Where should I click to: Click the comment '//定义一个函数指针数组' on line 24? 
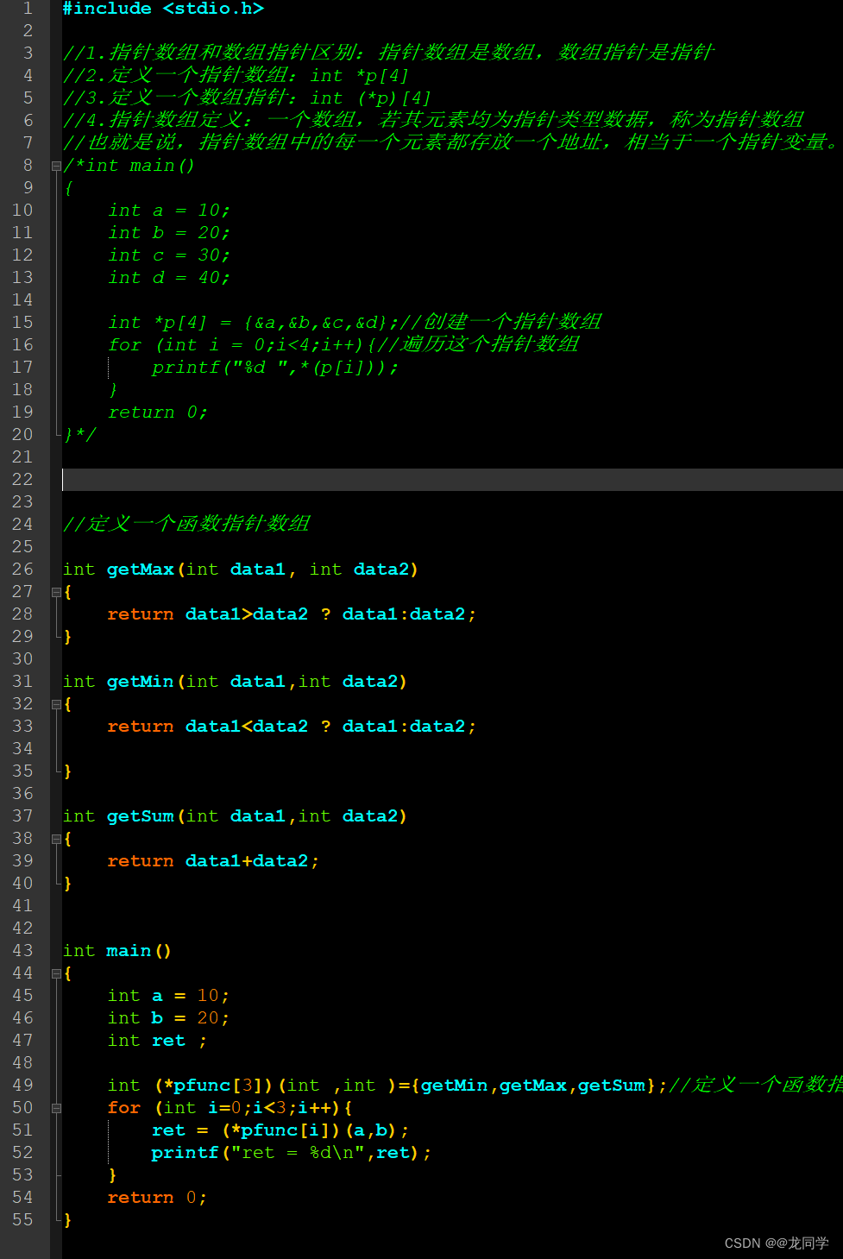click(186, 525)
